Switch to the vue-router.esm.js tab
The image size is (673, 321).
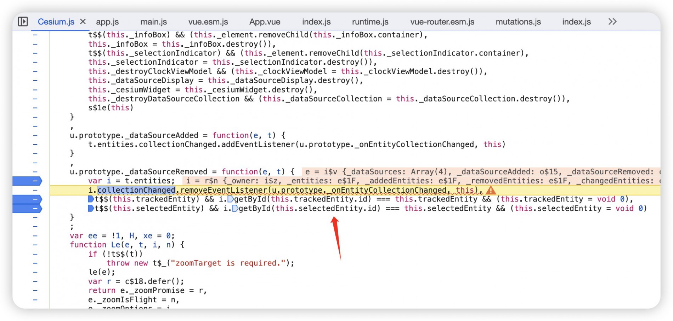442,22
